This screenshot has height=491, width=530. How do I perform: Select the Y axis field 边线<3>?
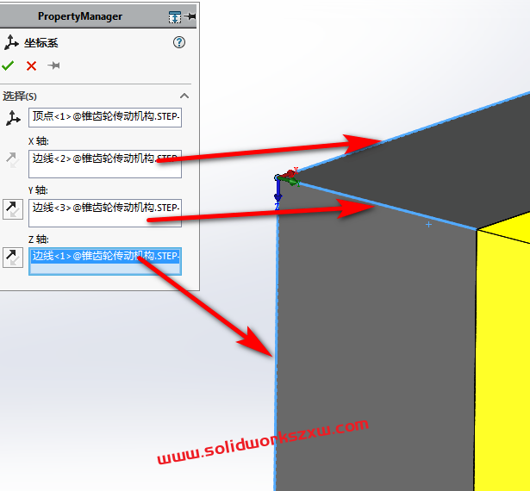105,213
